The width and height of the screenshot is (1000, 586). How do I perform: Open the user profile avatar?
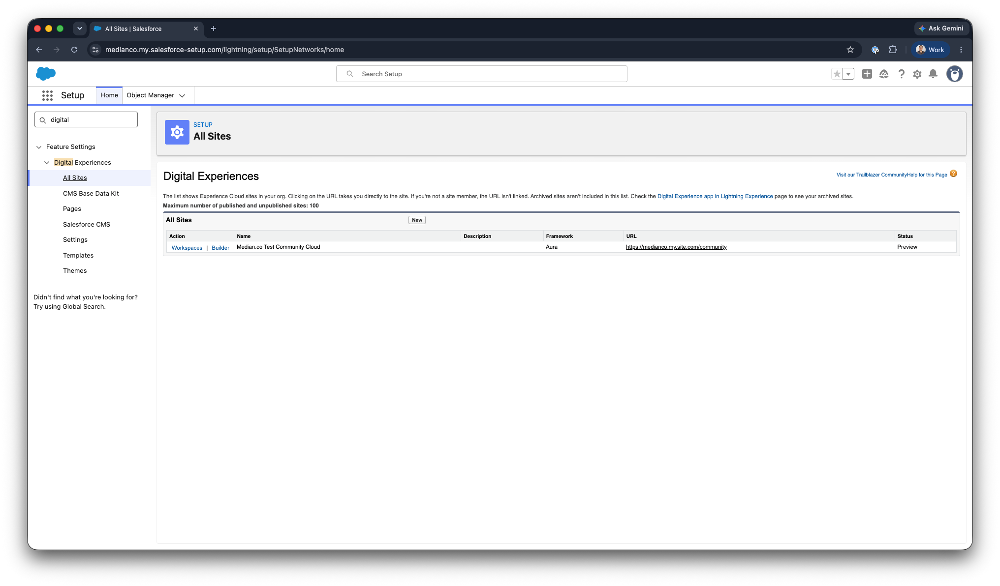pyautogui.click(x=955, y=74)
